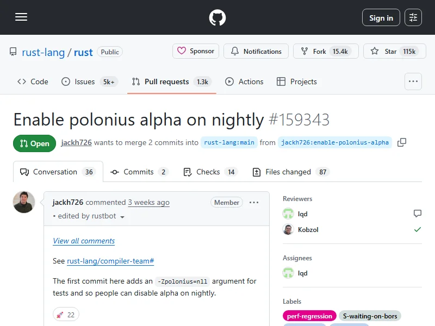This screenshot has width=435, height=326.
Task: Open assignee lqd's avatar
Action: (288, 273)
